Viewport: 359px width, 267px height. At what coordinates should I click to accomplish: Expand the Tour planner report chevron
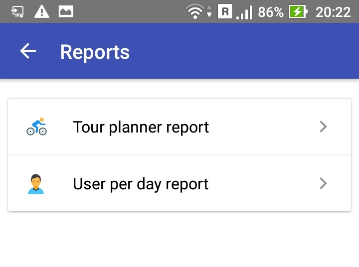coord(323,127)
